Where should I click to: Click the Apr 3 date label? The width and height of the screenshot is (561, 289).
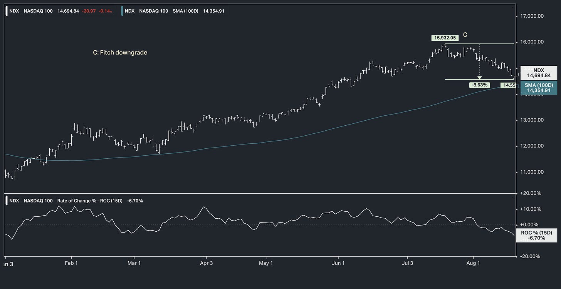click(207, 263)
